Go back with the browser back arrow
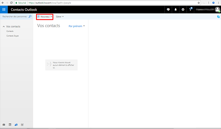The image size is (221, 129). (3, 3)
